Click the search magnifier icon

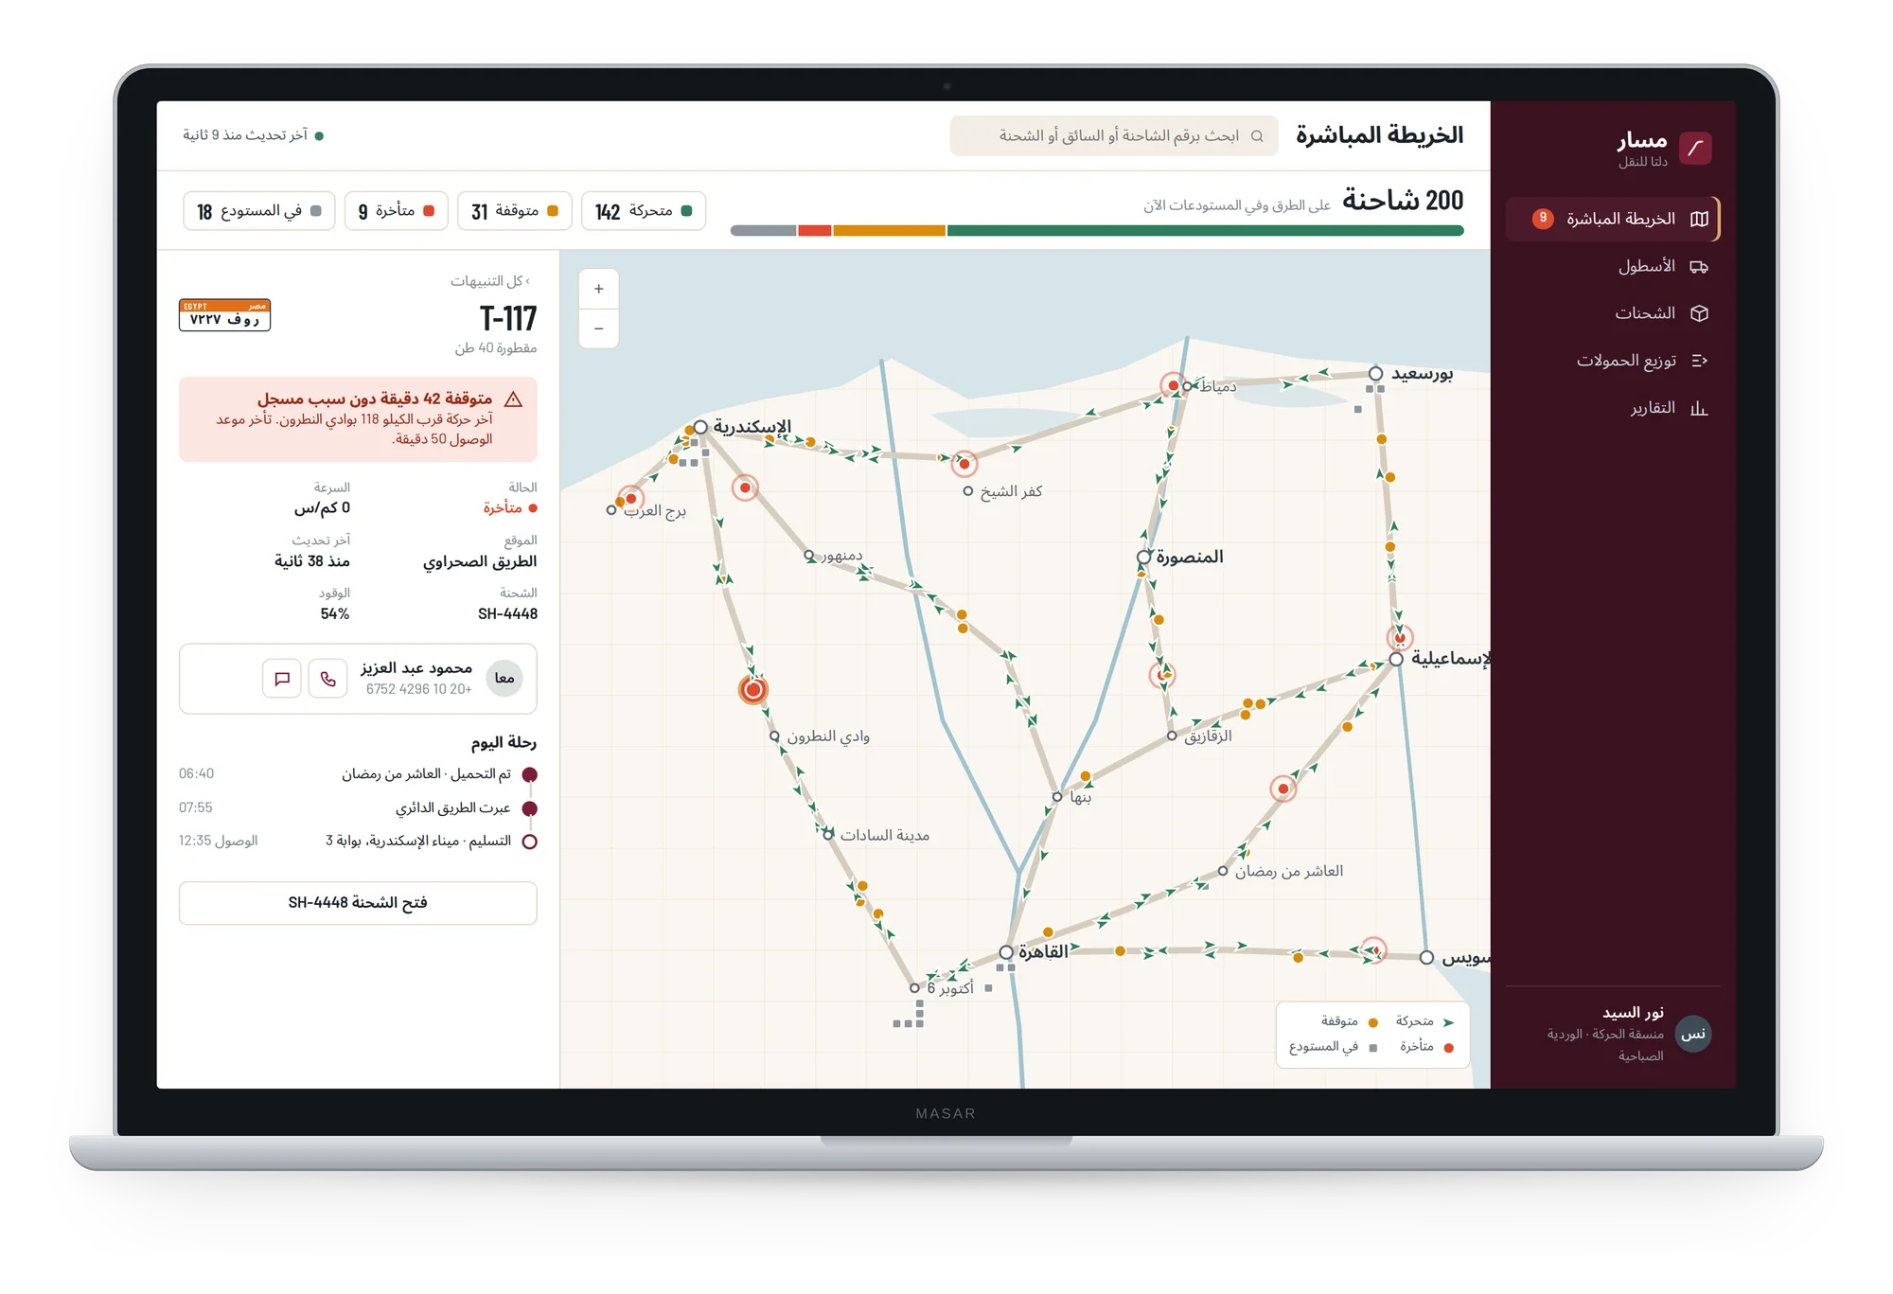[x=1257, y=136]
